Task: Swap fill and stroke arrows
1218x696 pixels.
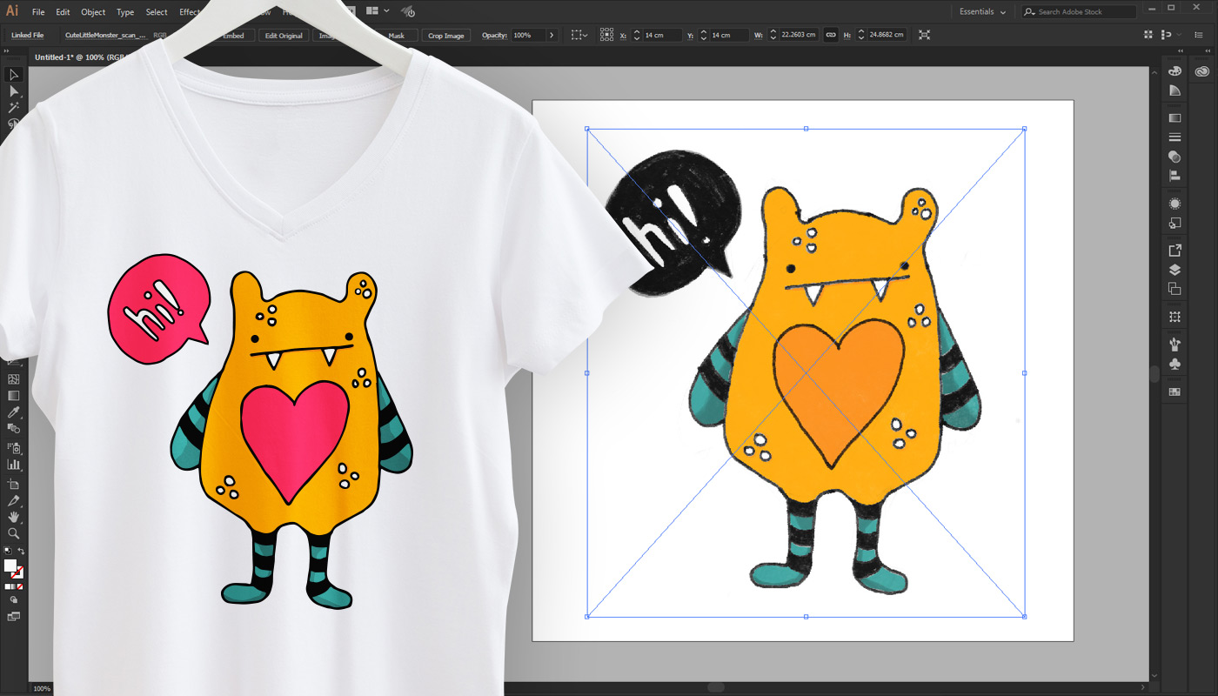Action: coord(21,550)
